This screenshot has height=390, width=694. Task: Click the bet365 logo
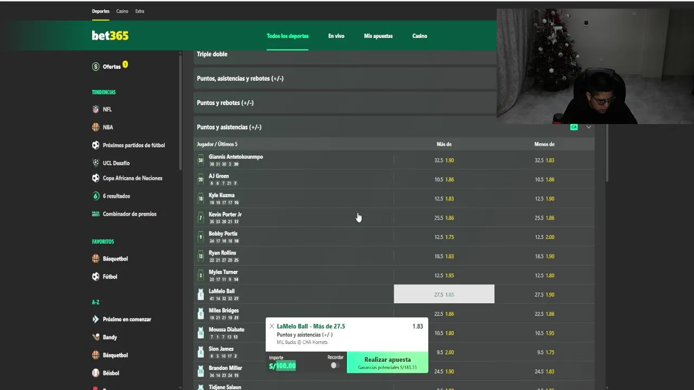click(x=110, y=36)
